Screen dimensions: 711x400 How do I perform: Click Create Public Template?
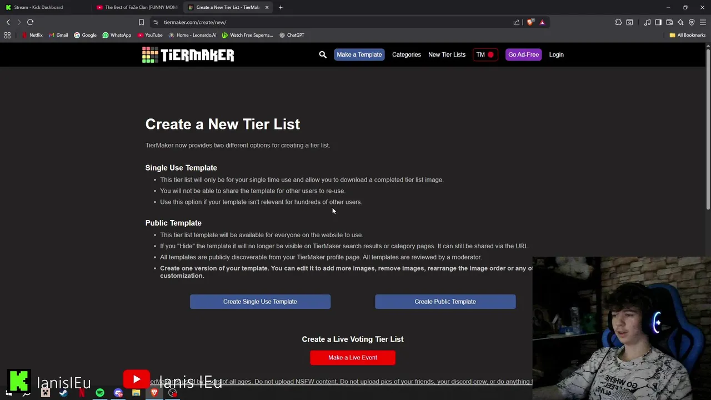pos(445,302)
